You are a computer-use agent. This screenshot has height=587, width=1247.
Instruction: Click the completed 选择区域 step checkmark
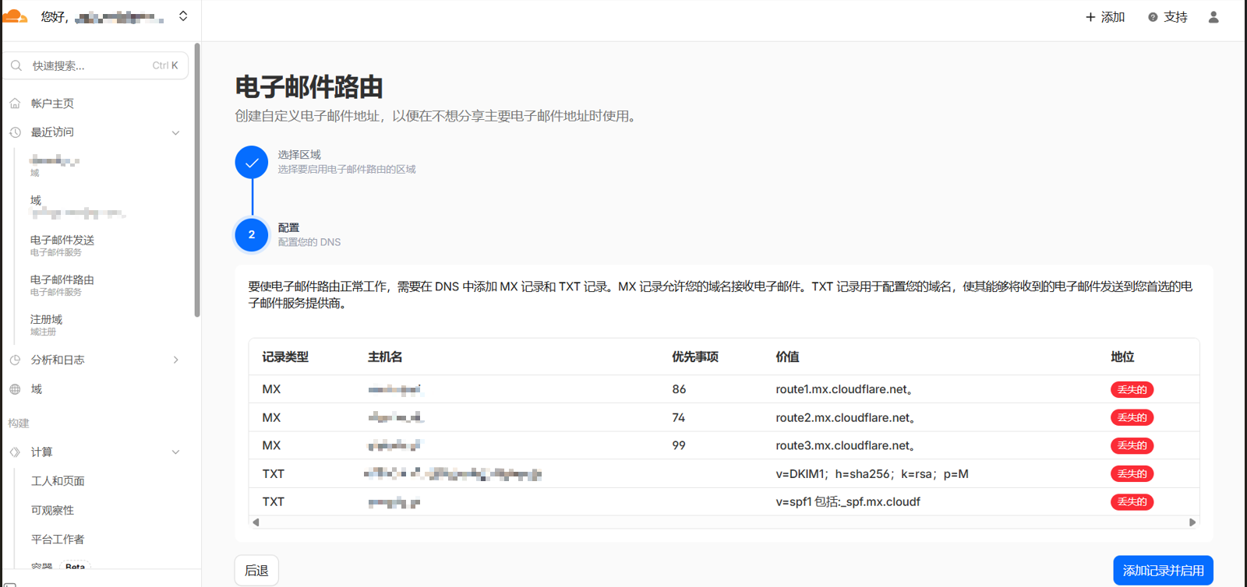tap(252, 163)
